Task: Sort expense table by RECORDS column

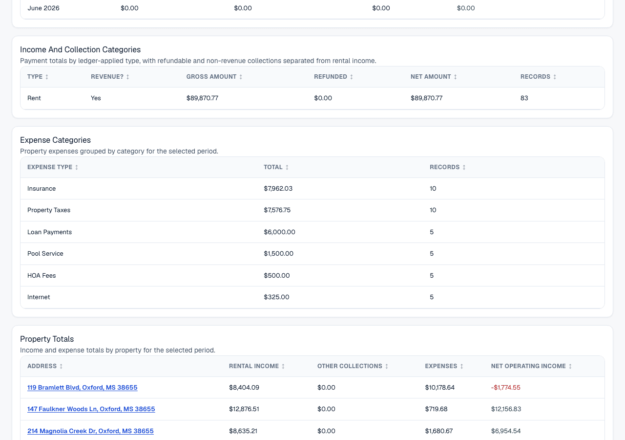Action: coord(448,167)
